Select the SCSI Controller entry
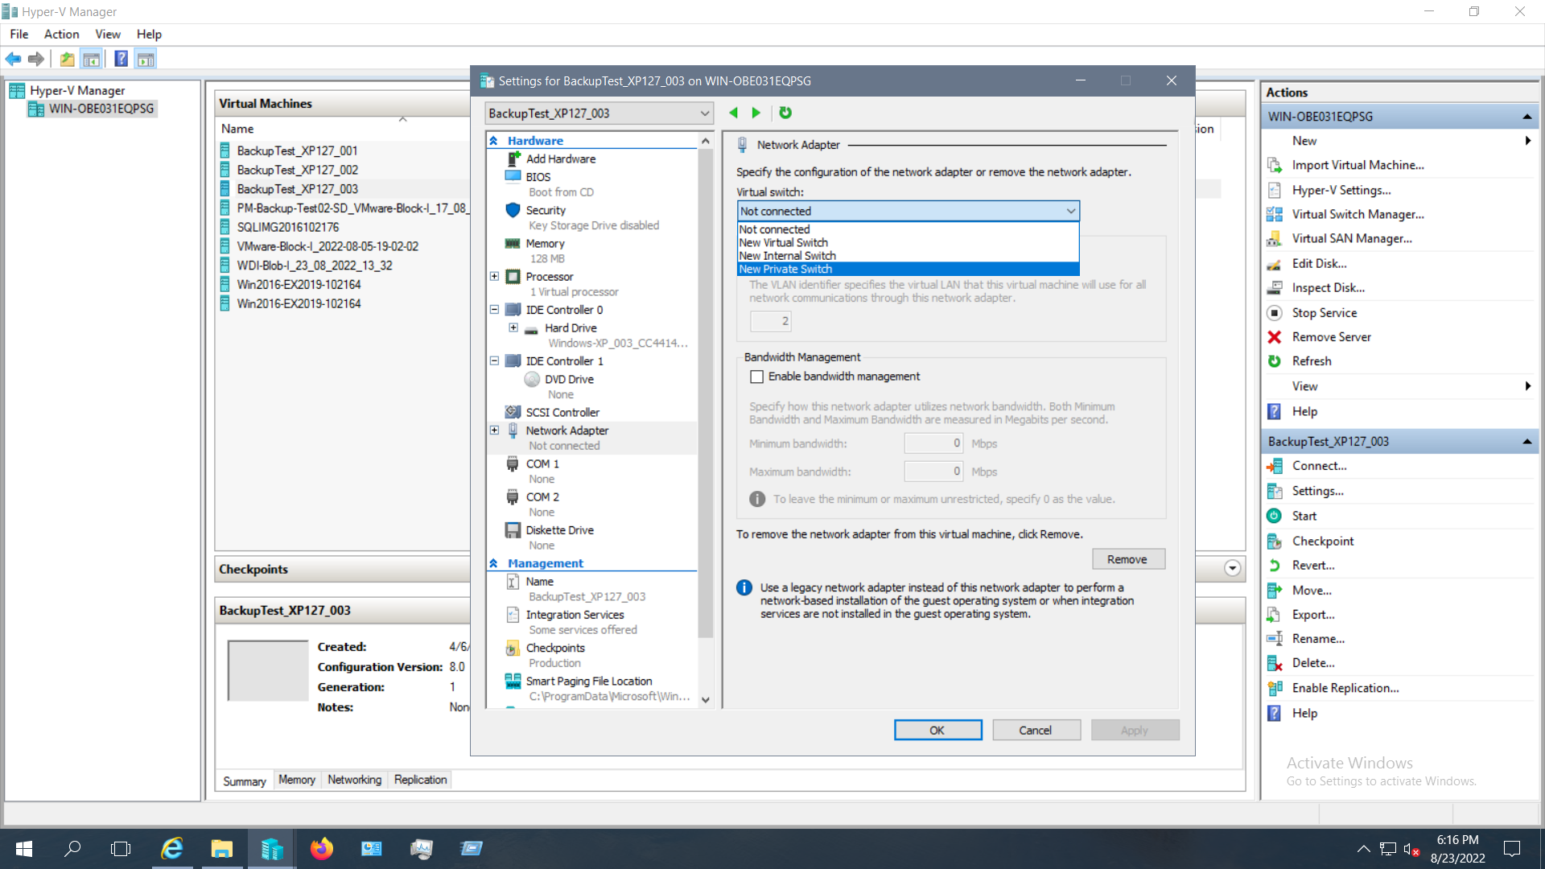The width and height of the screenshot is (1545, 869). coord(562,412)
